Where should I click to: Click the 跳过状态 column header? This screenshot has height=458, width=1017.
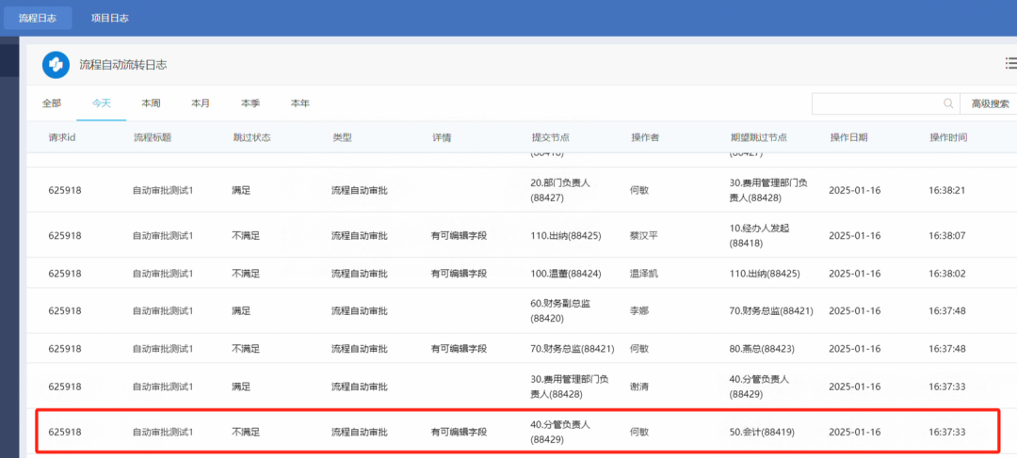pyautogui.click(x=251, y=137)
